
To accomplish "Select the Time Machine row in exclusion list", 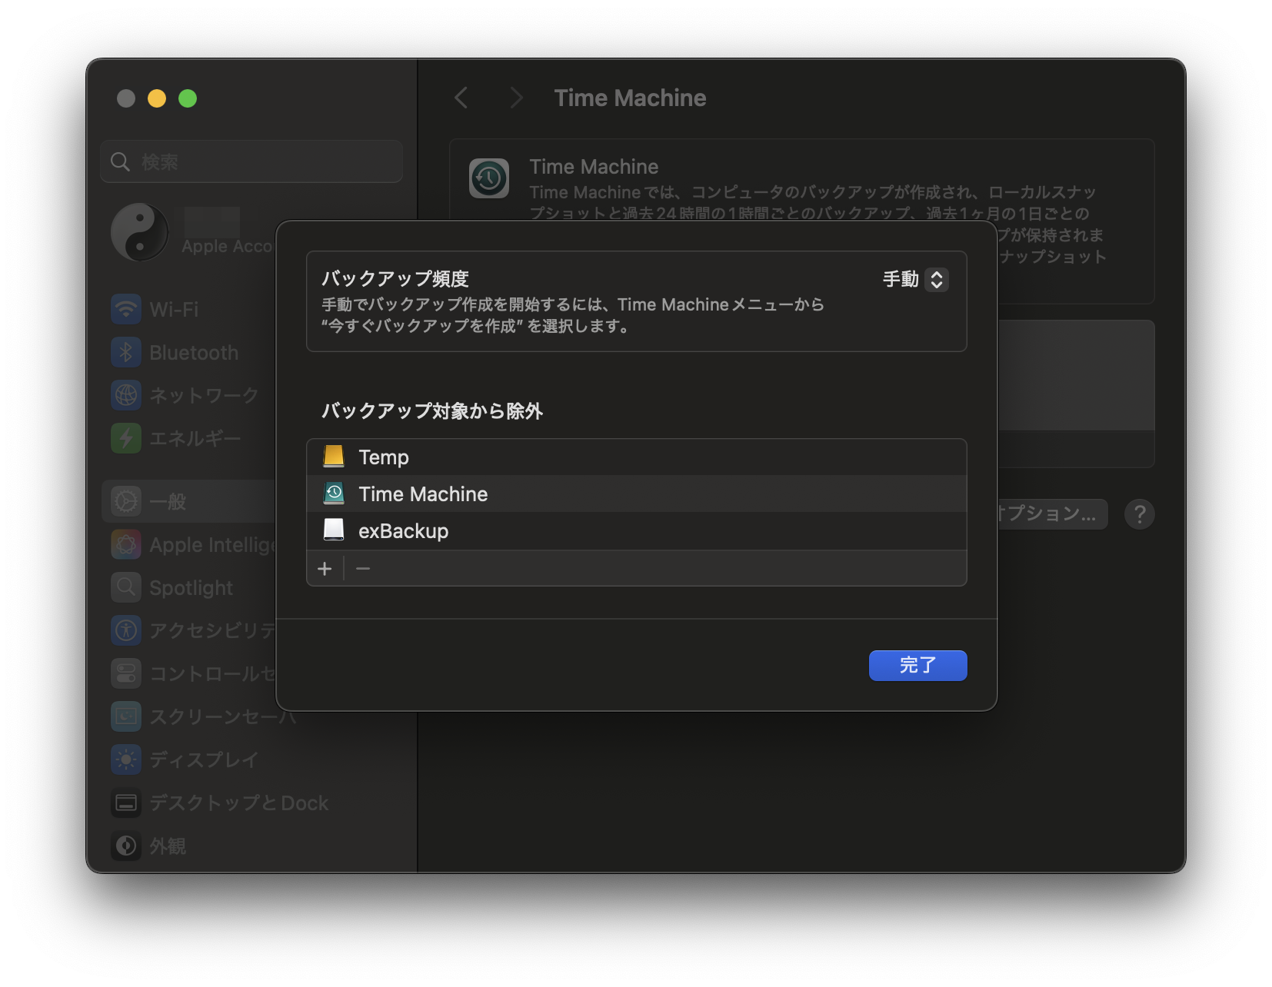I will point(423,494).
